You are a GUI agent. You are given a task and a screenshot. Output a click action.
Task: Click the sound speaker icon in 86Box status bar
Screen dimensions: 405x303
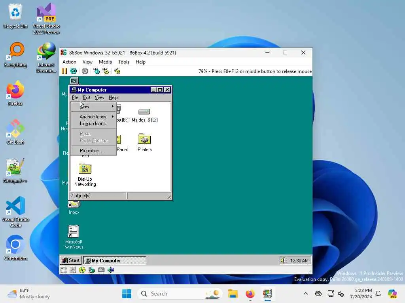111,270
